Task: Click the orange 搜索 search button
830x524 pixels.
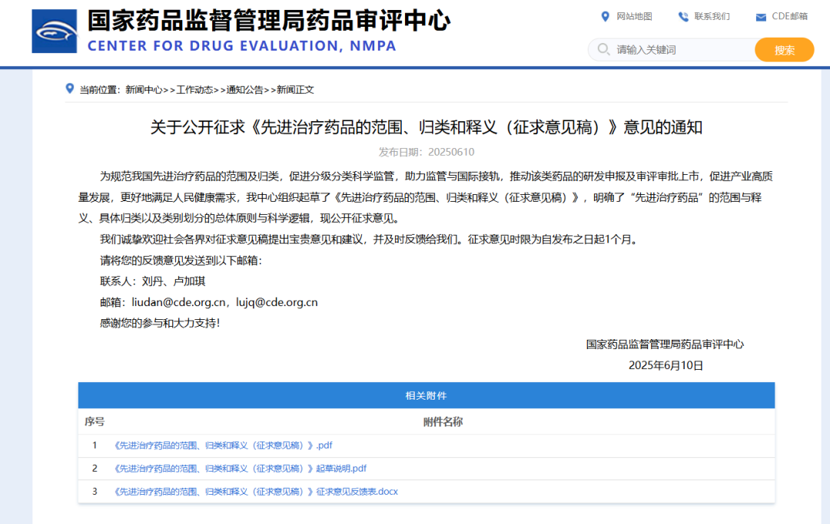Action: pos(784,49)
